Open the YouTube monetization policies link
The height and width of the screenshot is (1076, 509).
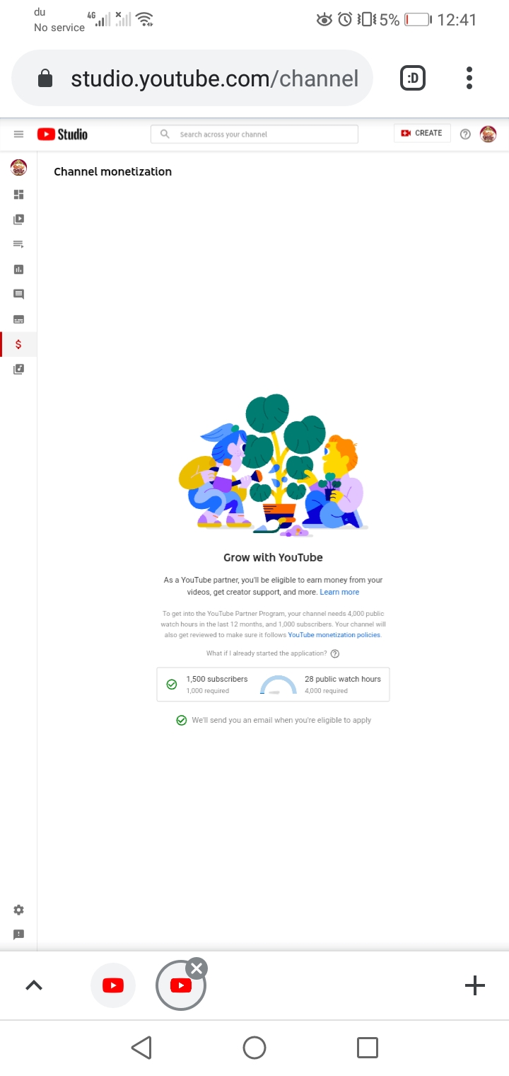click(x=334, y=635)
